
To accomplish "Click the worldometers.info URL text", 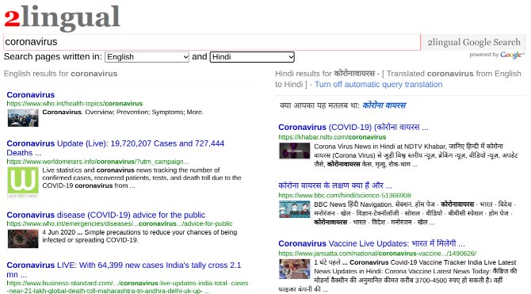I will [97, 162].
